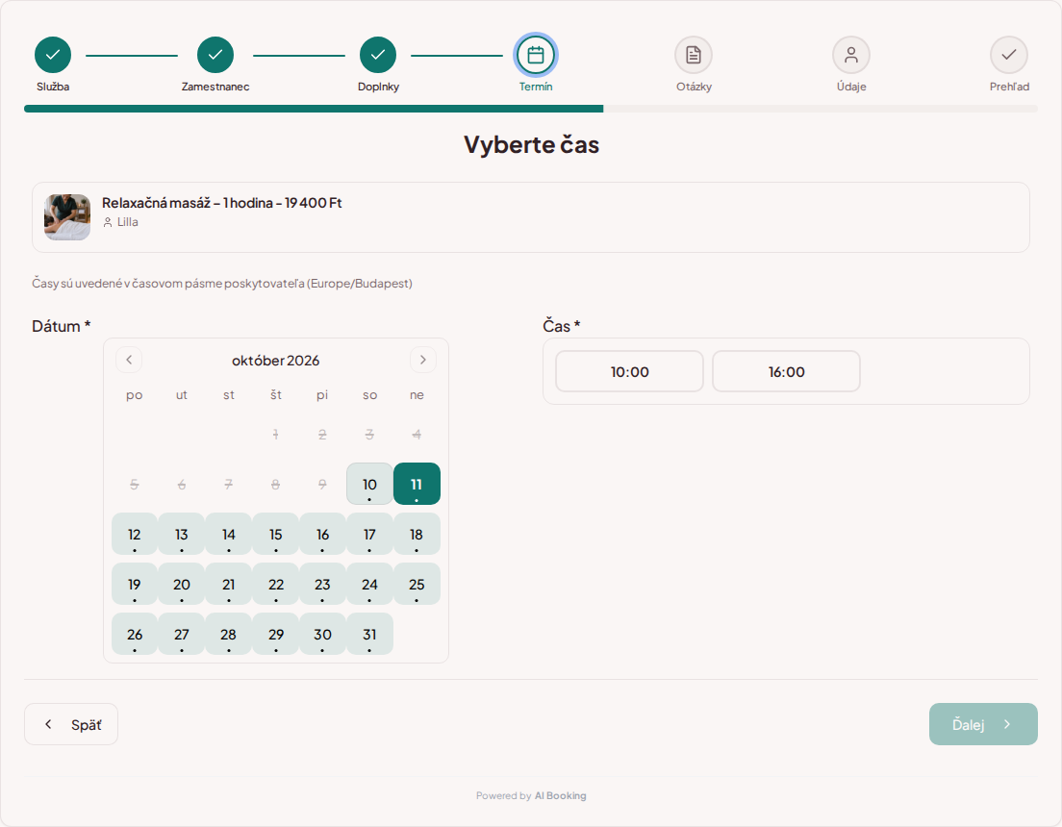Go to previous month in calendar

click(x=129, y=360)
